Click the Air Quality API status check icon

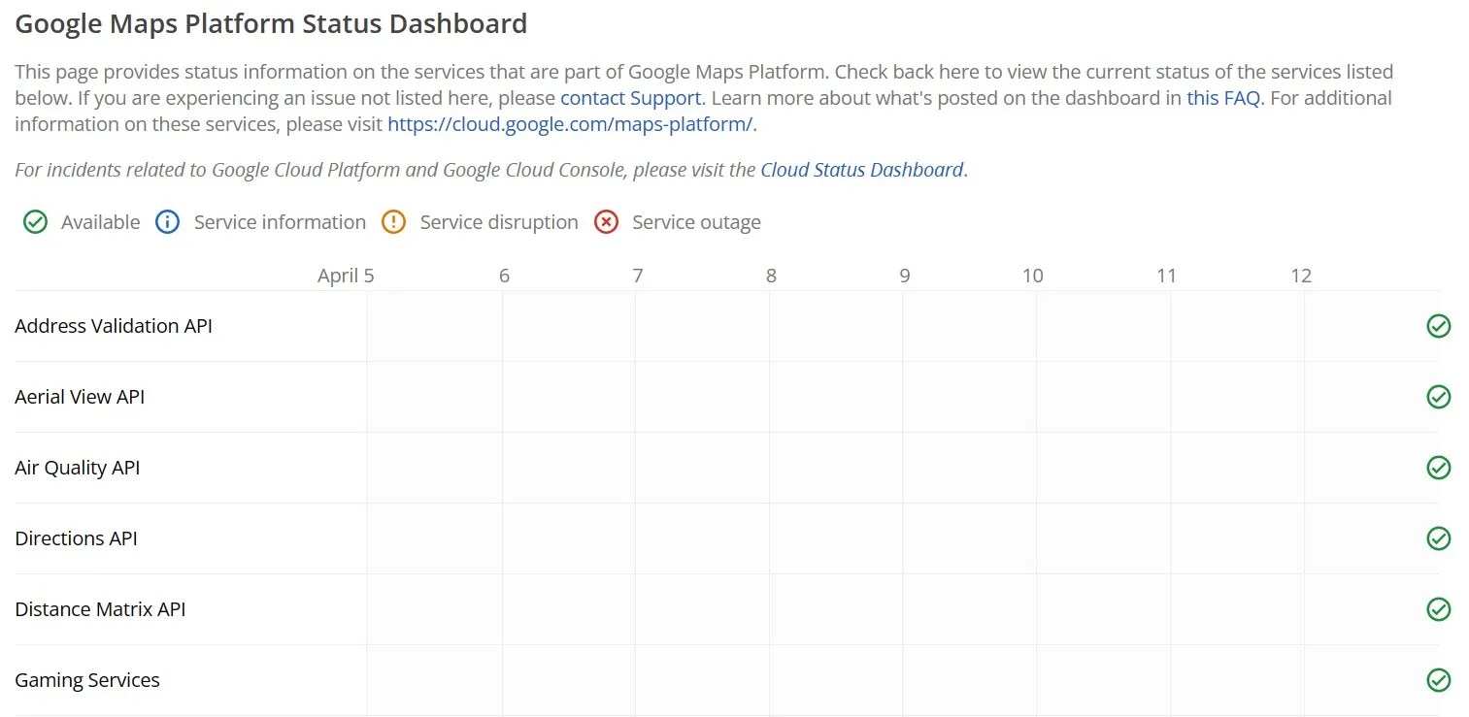(1438, 468)
